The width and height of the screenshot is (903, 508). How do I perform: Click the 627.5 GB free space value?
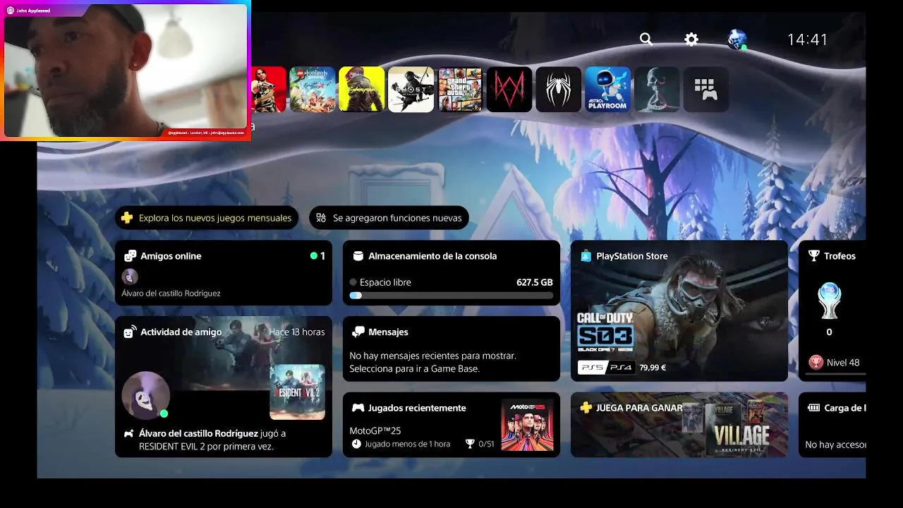point(535,282)
